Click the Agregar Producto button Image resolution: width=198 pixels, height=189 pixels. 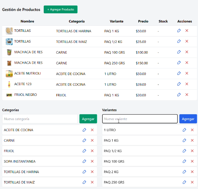(61, 9)
